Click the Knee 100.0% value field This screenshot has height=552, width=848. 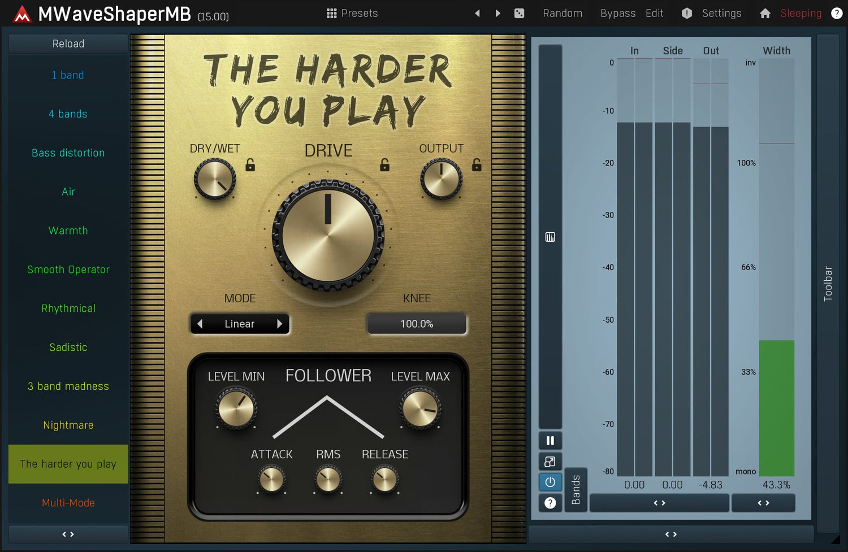(x=417, y=324)
